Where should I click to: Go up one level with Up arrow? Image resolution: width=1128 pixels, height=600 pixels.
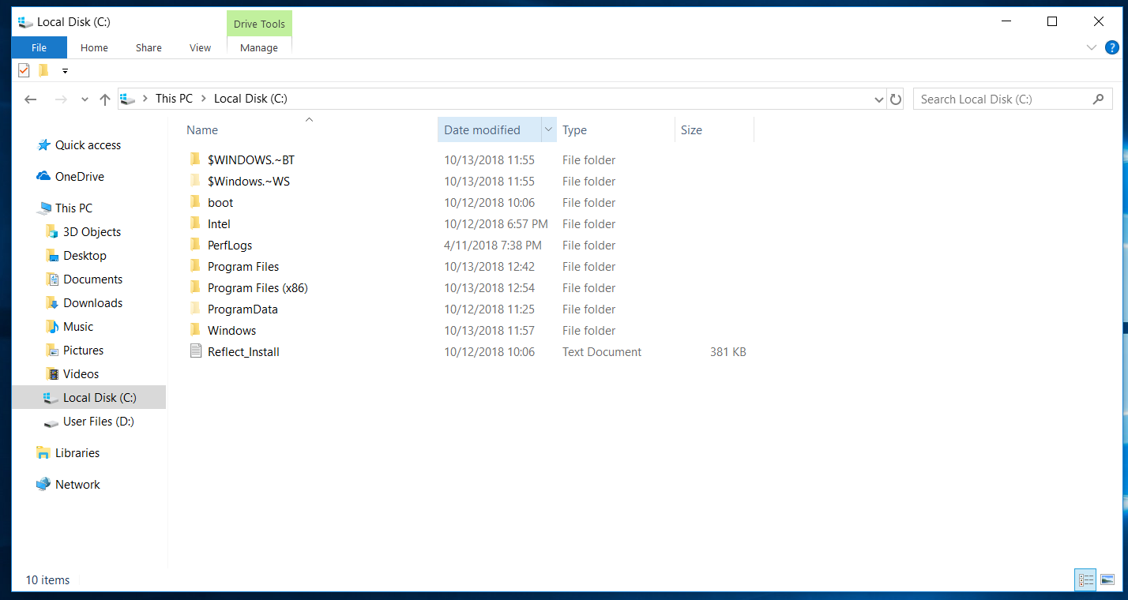pyautogui.click(x=105, y=99)
